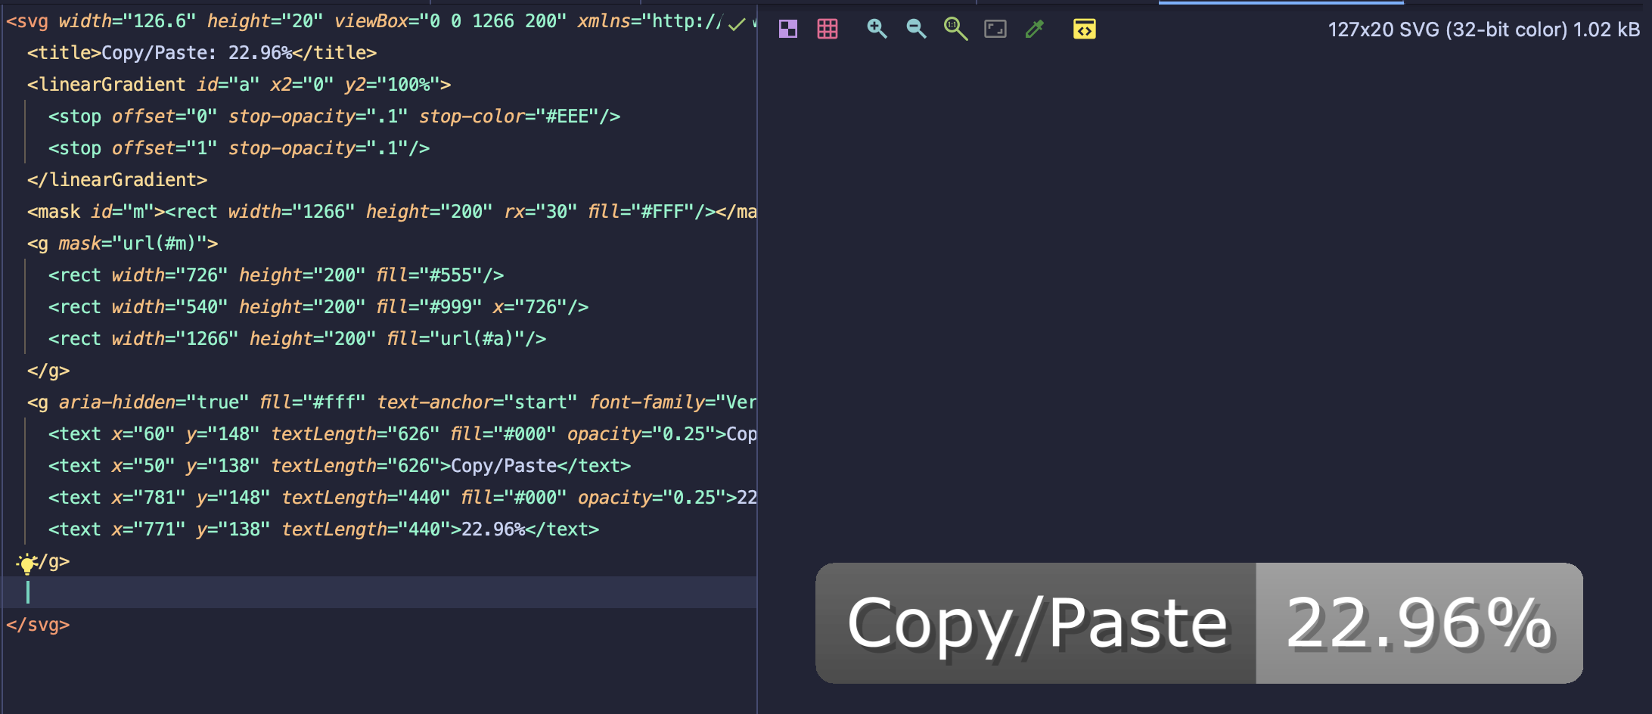The width and height of the screenshot is (1652, 714).
Task: Click the rect line with fill="url(#a)"
Action: click(297, 339)
